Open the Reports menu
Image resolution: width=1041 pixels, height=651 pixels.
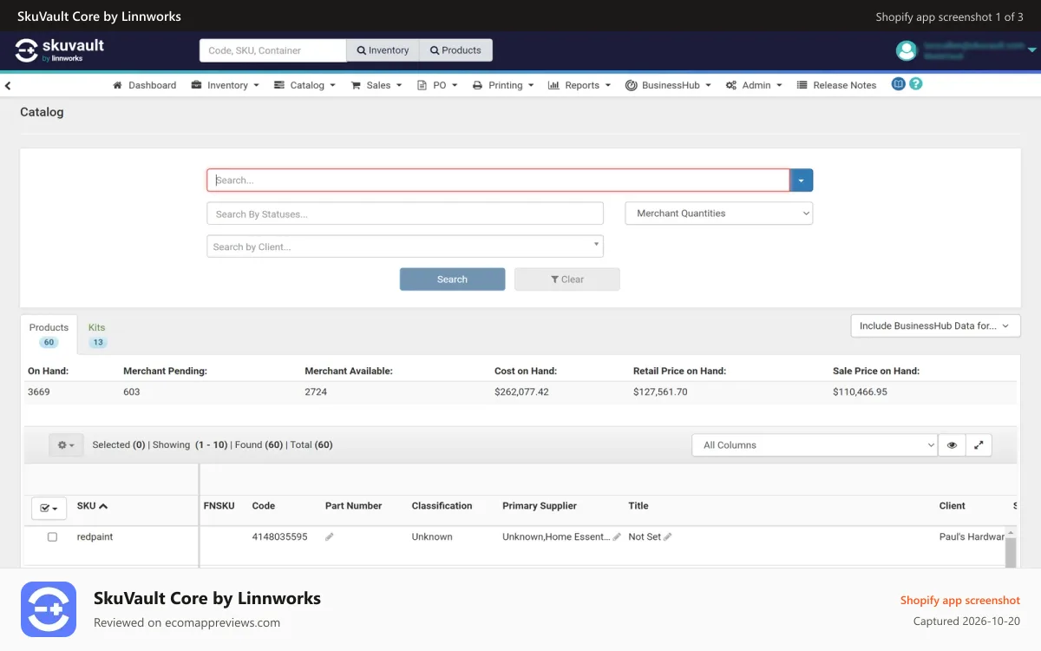[x=579, y=85]
